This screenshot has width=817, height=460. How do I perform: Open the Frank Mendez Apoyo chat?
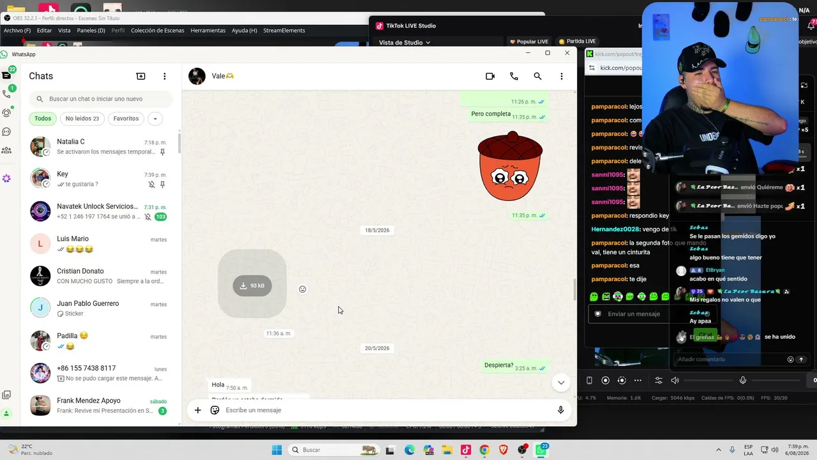tap(100, 406)
